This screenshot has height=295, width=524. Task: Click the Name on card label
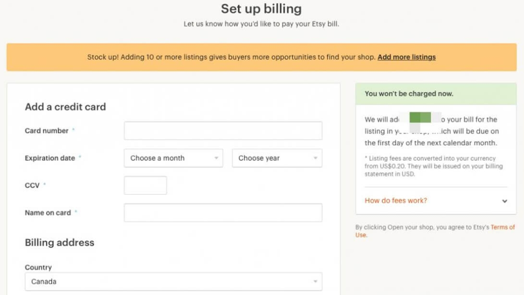click(48, 213)
